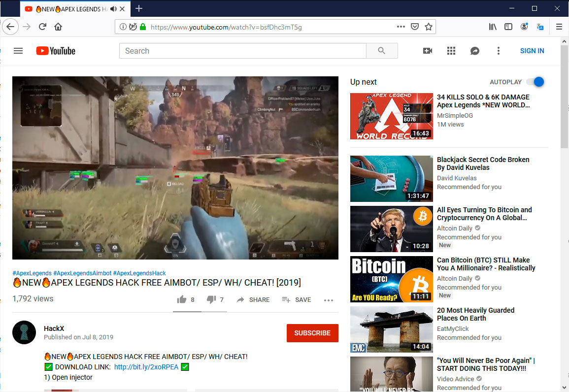Open the messages share bubble icon
The width and height of the screenshot is (569, 392).
(474, 51)
